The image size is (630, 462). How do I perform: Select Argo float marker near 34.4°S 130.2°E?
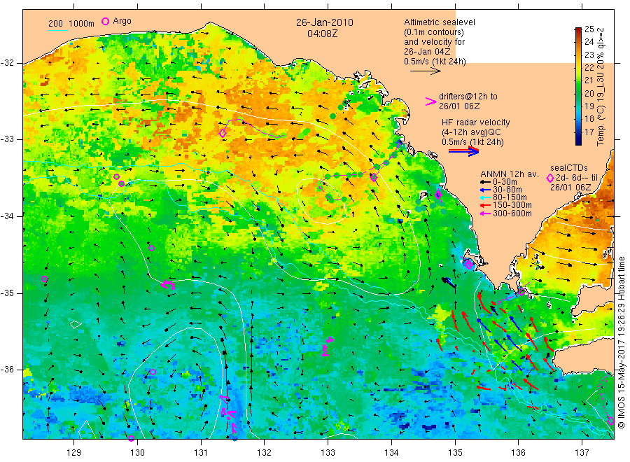pyautogui.click(x=151, y=248)
